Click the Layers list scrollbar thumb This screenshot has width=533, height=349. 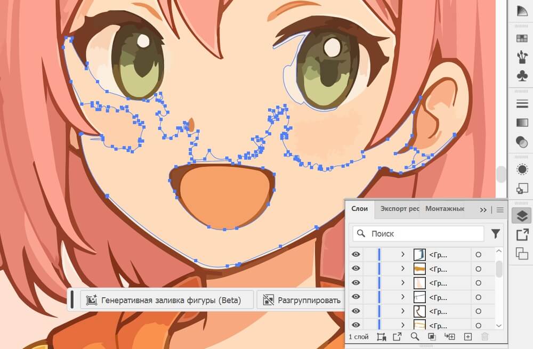[499, 269]
